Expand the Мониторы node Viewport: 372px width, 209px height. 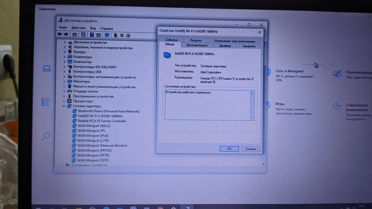[64, 82]
